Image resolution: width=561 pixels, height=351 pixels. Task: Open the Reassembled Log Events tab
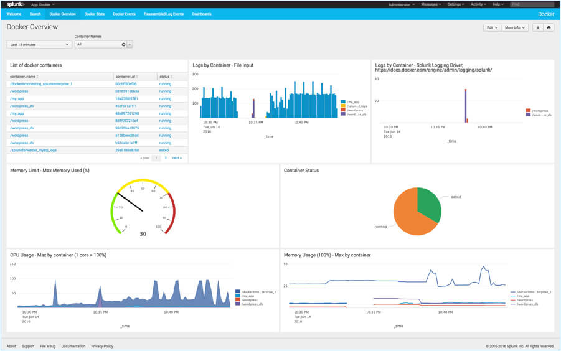[x=164, y=14]
